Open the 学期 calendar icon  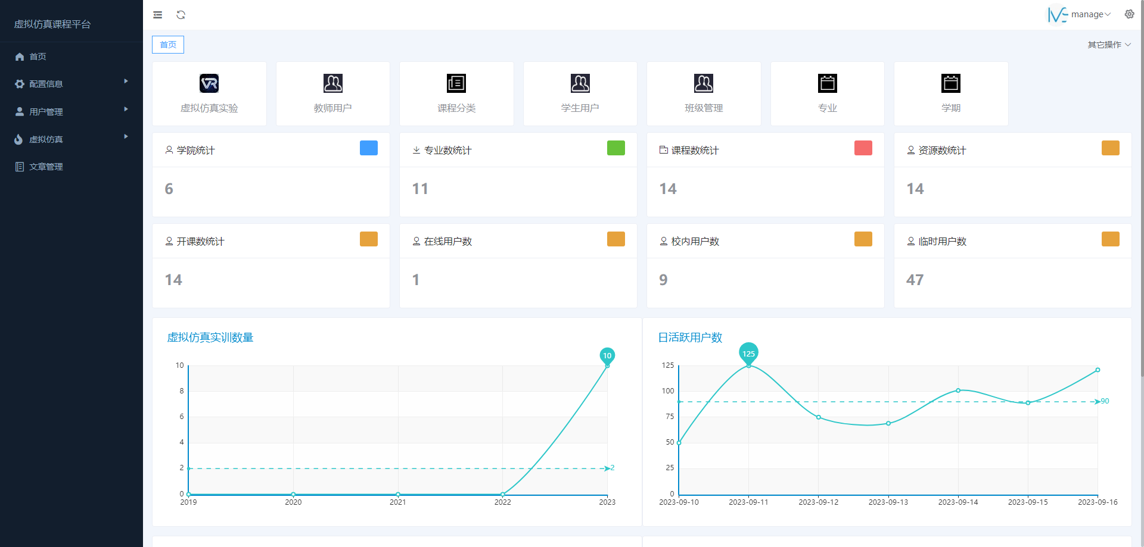[x=951, y=83]
